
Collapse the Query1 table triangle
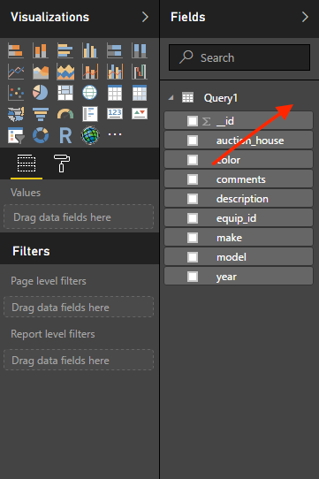(171, 97)
